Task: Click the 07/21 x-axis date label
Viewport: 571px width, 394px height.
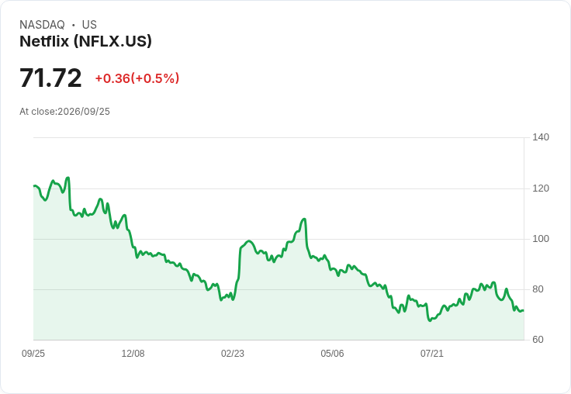Action: click(432, 353)
